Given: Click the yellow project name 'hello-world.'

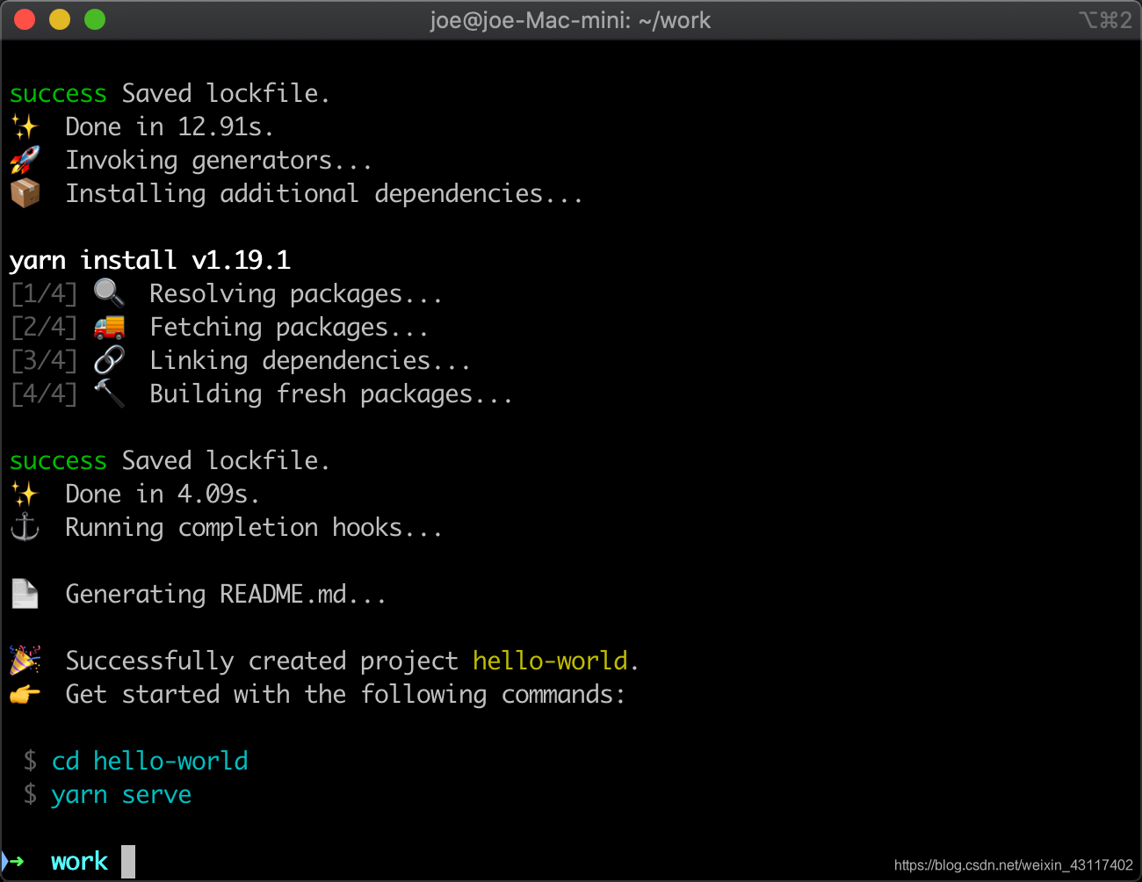Looking at the screenshot, I should (556, 661).
